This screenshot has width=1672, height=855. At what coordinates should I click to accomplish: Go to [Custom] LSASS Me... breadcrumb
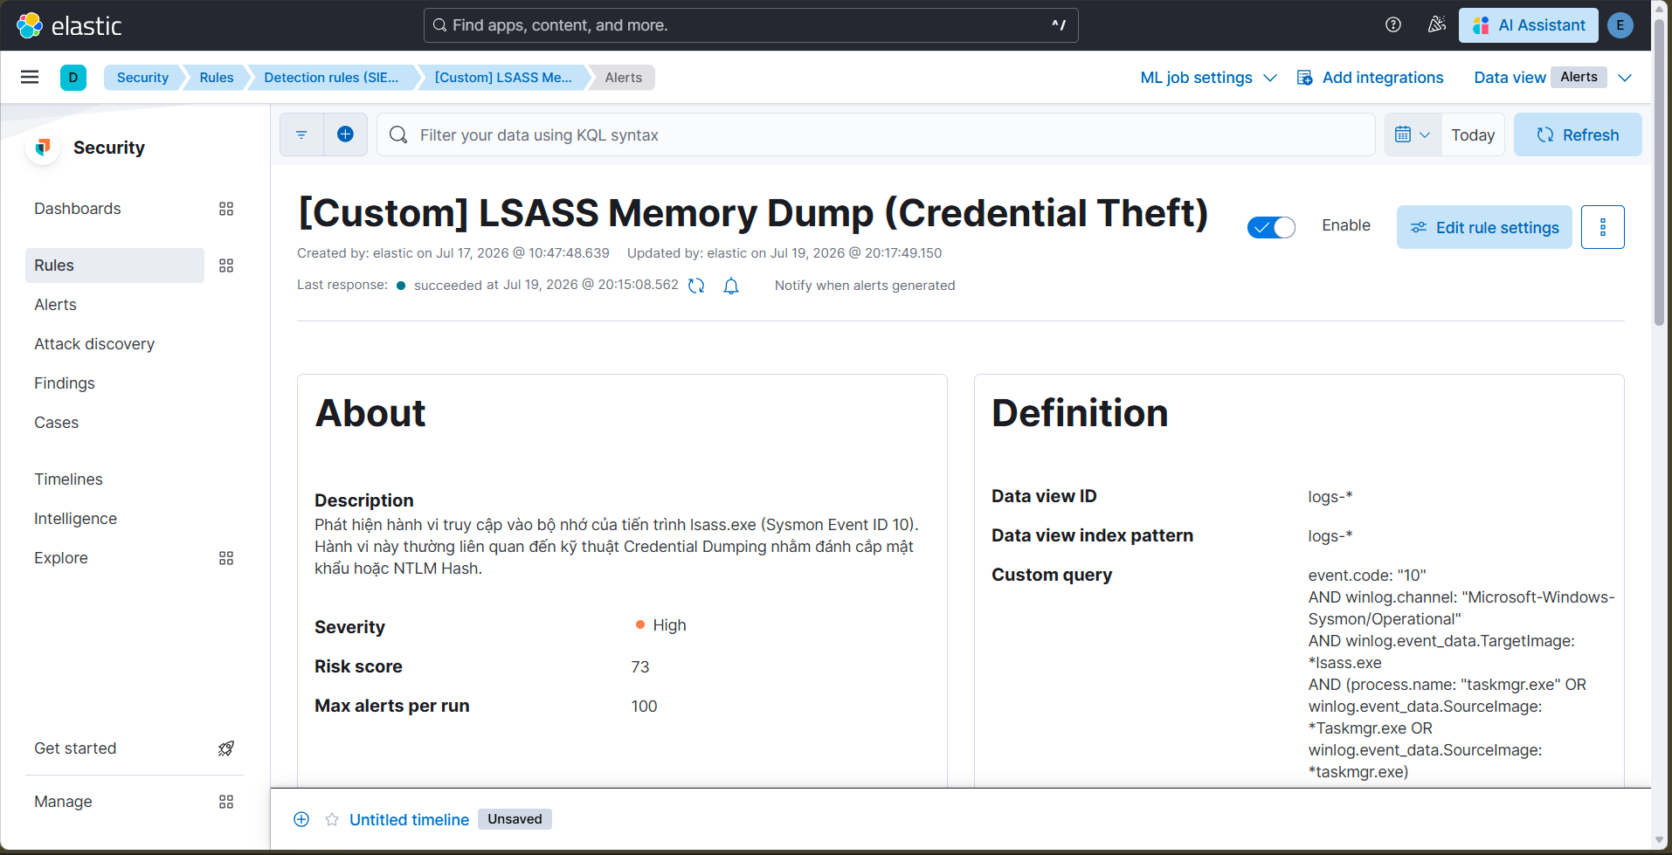coord(503,78)
